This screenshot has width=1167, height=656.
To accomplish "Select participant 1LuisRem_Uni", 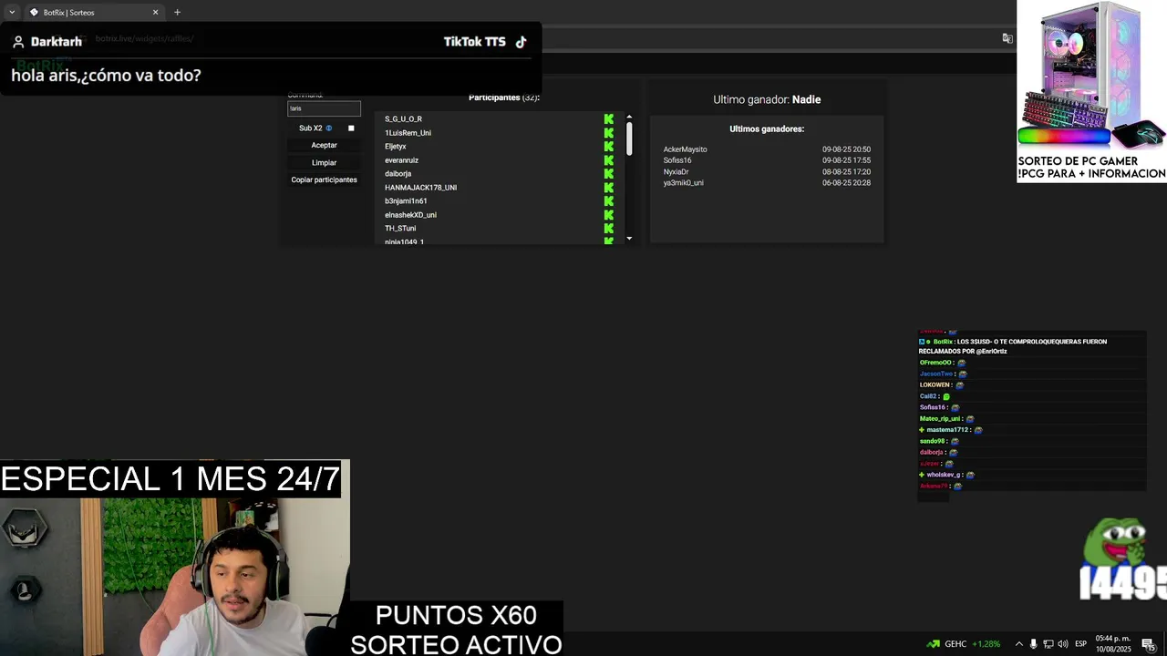I will pyautogui.click(x=408, y=133).
